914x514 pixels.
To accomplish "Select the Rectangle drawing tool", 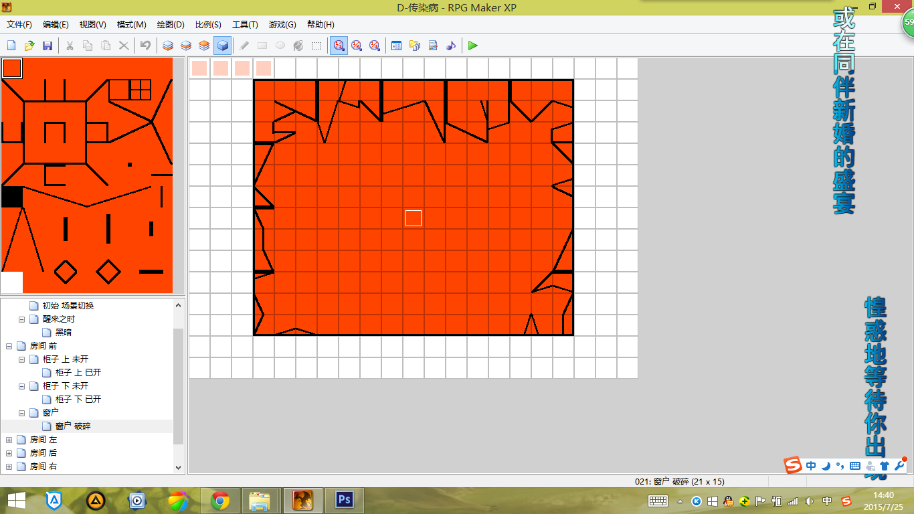I will click(262, 46).
